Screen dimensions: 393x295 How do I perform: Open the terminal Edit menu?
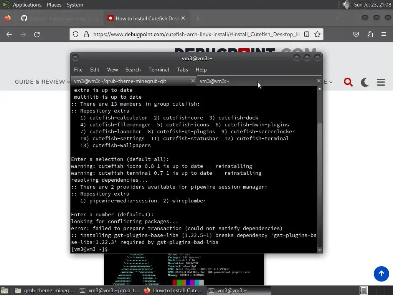95,70
